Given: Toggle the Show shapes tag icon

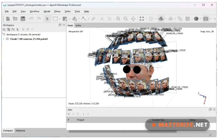Looking at the screenshot, I should [180, 19].
